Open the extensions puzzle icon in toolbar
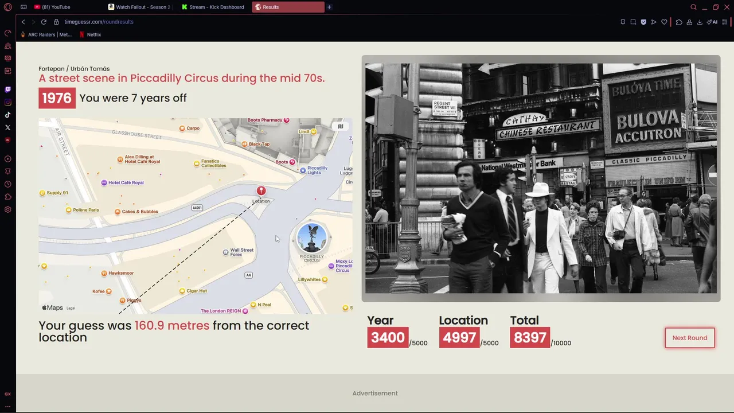This screenshot has height=413, width=734. click(x=679, y=22)
